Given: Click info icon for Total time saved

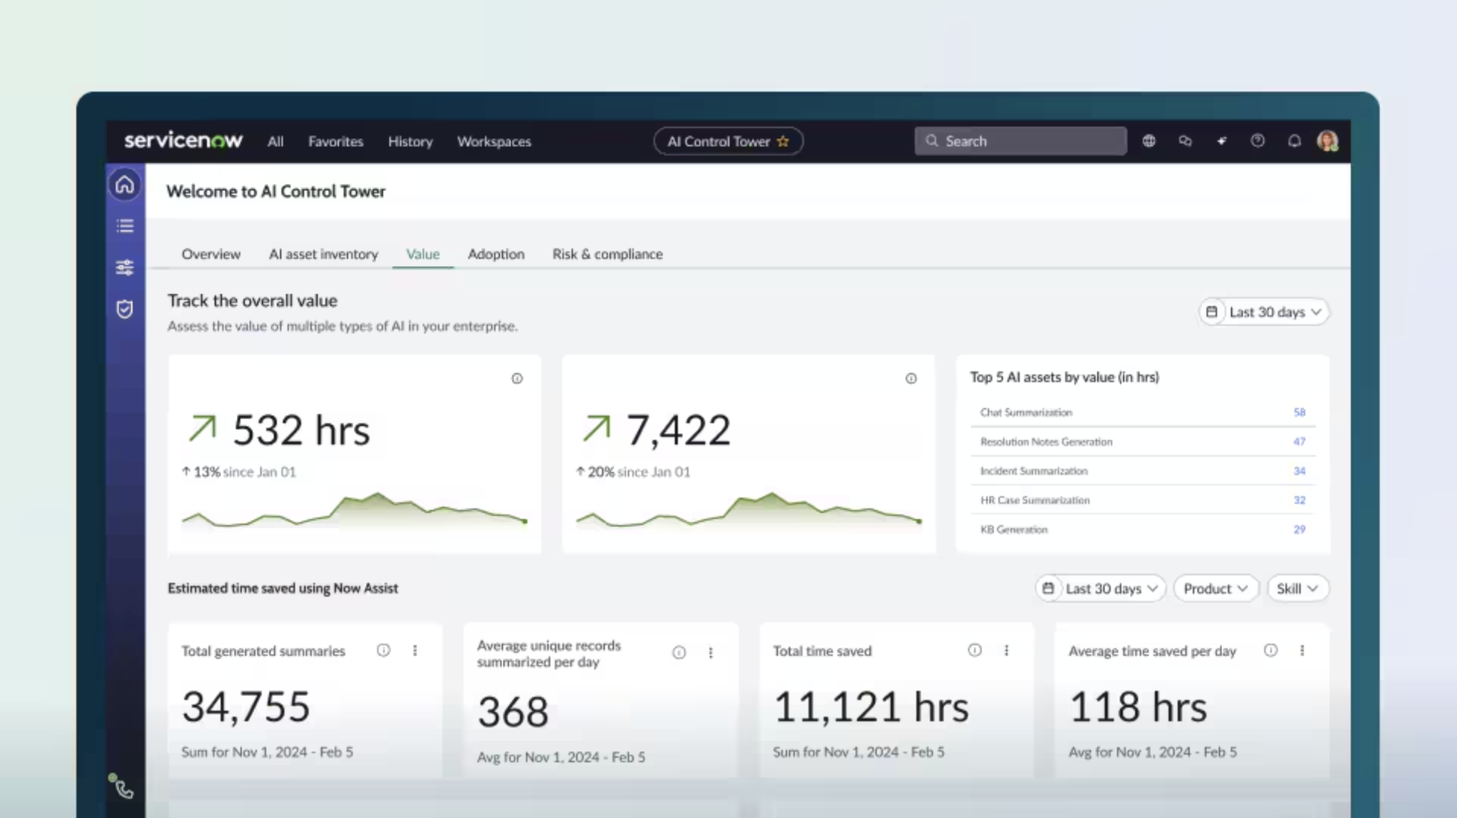Looking at the screenshot, I should (975, 650).
